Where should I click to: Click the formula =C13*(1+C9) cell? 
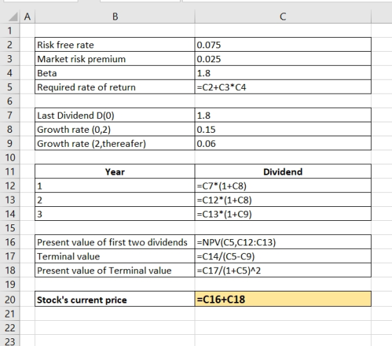click(283, 214)
